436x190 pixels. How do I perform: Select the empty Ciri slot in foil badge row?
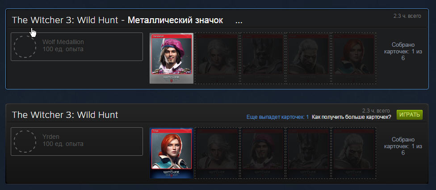[x=217, y=58]
